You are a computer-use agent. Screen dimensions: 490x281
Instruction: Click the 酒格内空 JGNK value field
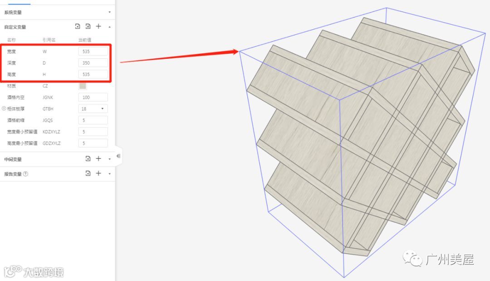point(93,97)
